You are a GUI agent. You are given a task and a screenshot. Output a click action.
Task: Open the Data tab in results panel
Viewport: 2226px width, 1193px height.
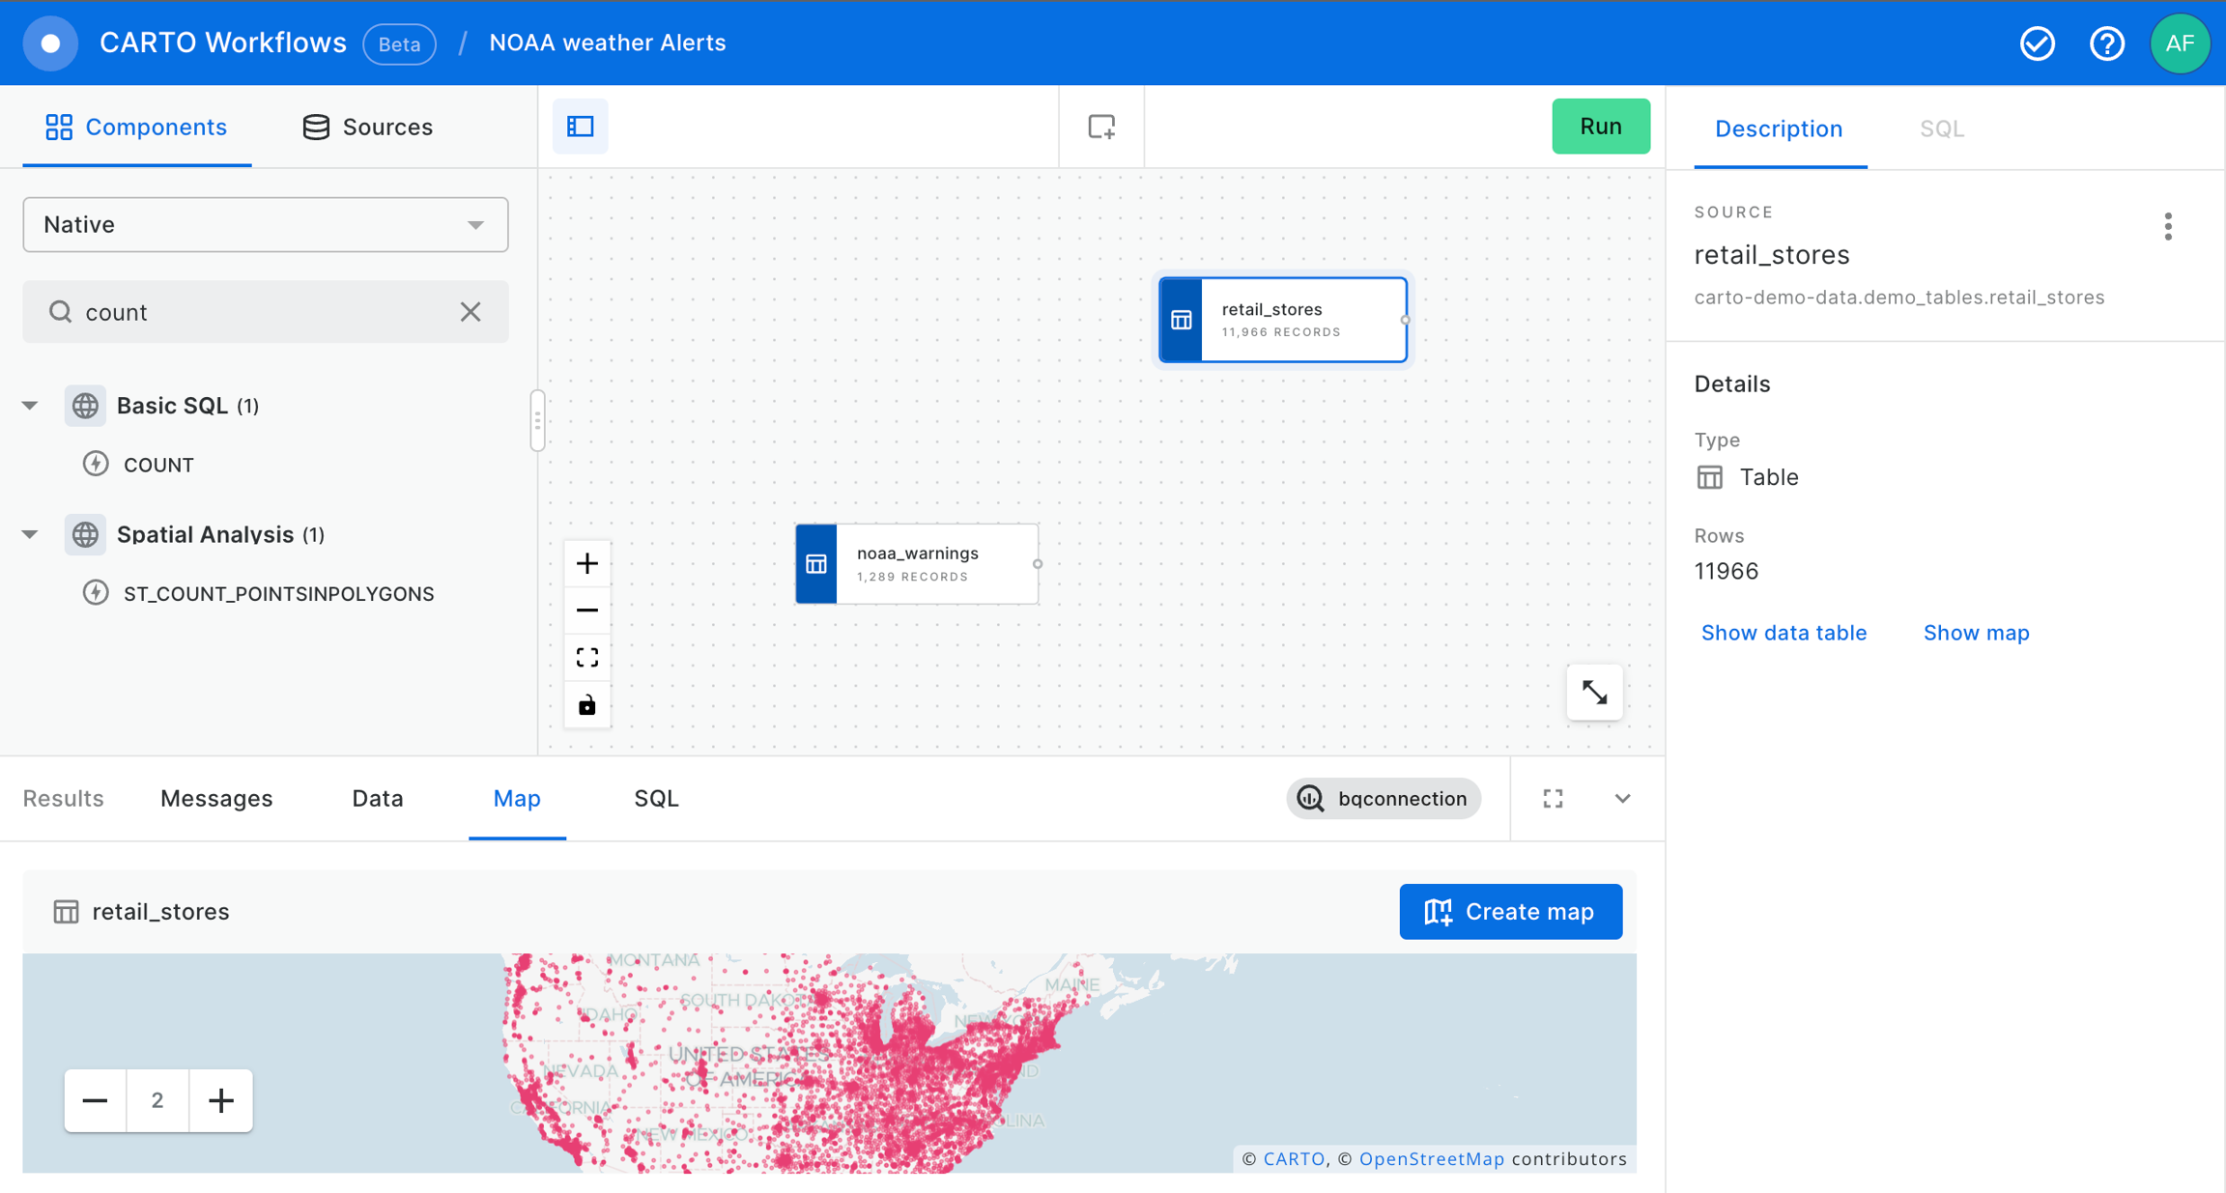coord(377,799)
